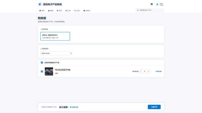Viewport: 202px width, 113px height.
Task: Click the store logo cube icon
Action: (40, 4)
